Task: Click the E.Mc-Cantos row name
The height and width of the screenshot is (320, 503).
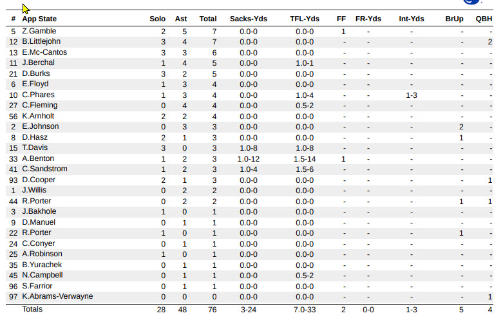Action: click(x=46, y=52)
